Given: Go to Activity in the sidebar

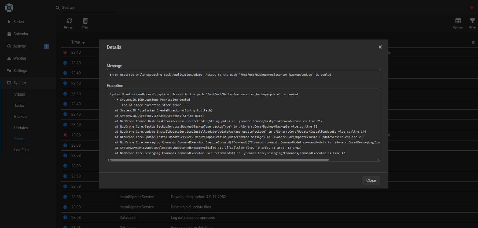Looking at the screenshot, I should pos(20,46).
